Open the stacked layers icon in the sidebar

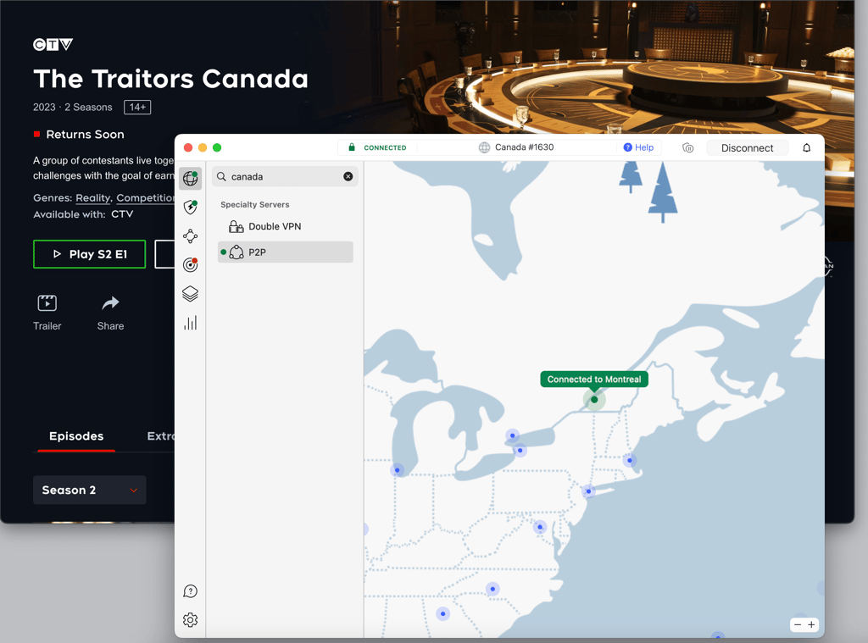coord(191,294)
